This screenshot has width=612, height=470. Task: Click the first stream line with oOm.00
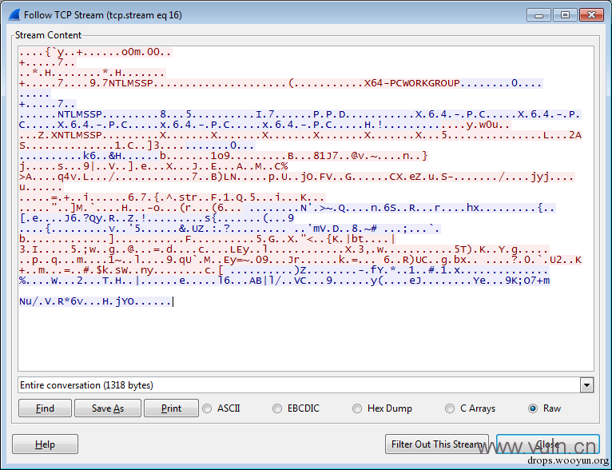pos(96,52)
